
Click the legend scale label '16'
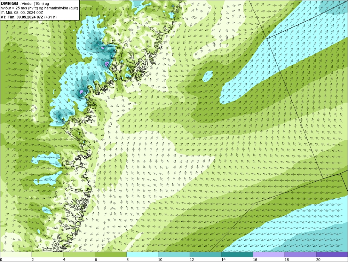pos(255,260)
